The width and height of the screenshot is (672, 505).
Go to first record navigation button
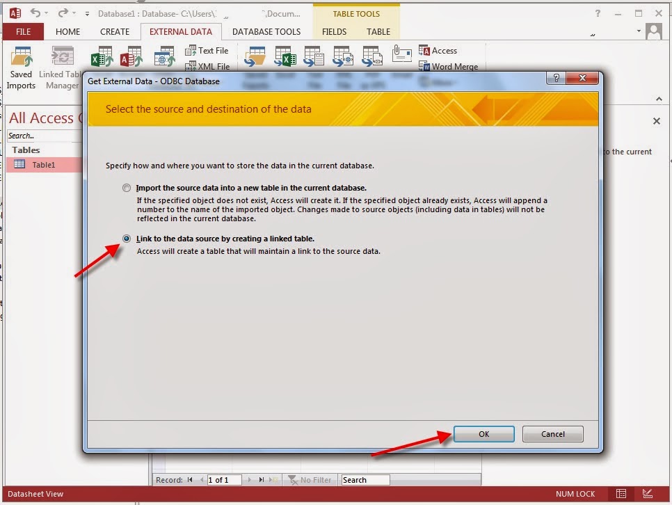pos(190,480)
